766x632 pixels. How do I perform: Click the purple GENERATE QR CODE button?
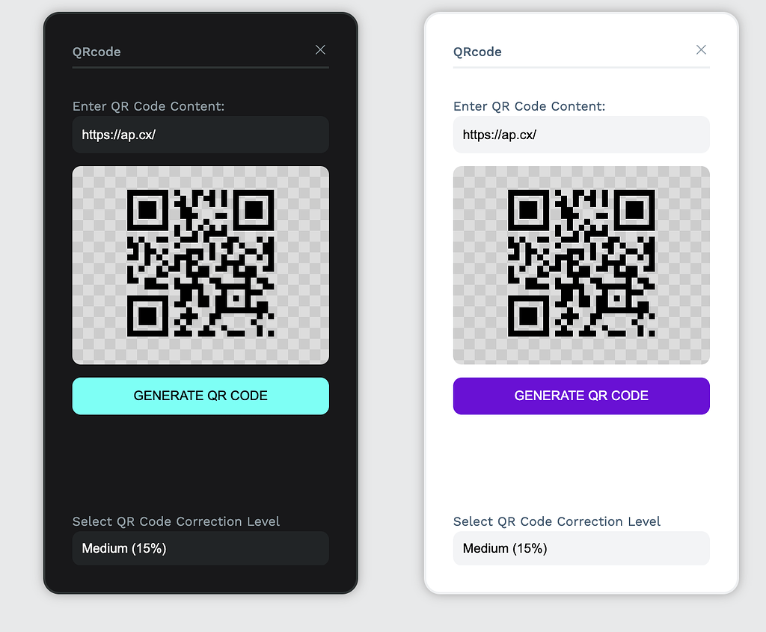click(x=581, y=396)
